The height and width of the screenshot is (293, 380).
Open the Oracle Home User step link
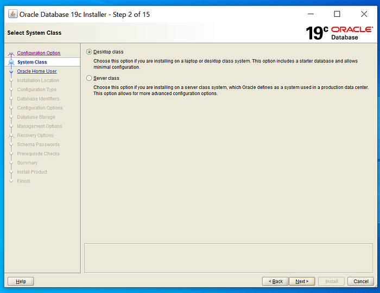(x=36, y=71)
